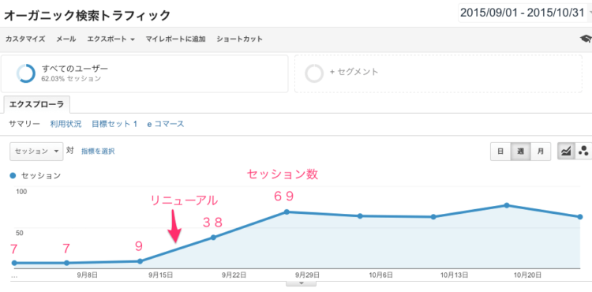The width and height of the screenshot is (592, 292).
Task: Switch to motion chart dots icon
Action: tap(583, 152)
